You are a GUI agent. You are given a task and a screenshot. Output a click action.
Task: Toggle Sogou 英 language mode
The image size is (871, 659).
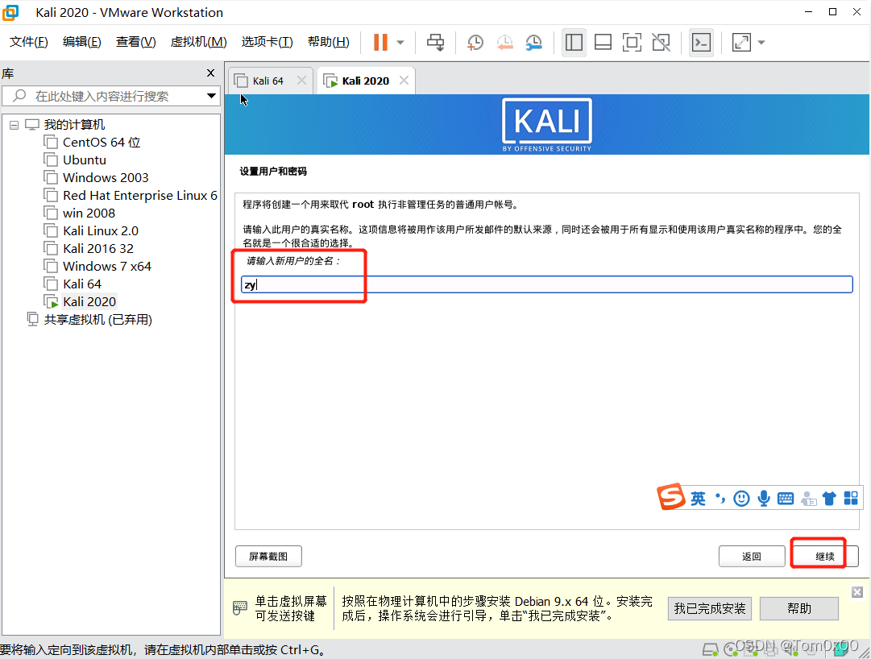click(x=698, y=499)
